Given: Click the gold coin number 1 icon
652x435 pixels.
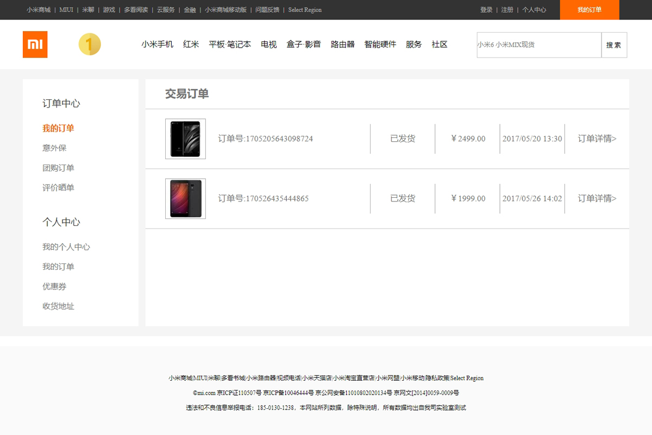Looking at the screenshot, I should 90,44.
